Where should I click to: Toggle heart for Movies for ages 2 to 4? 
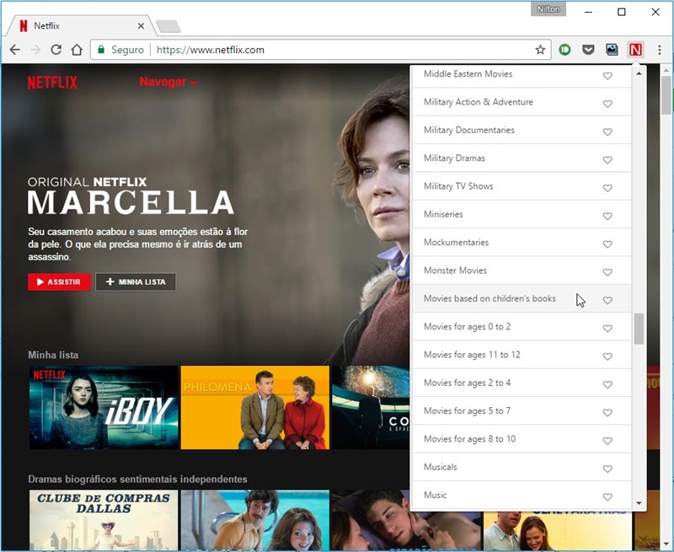pyautogui.click(x=607, y=385)
